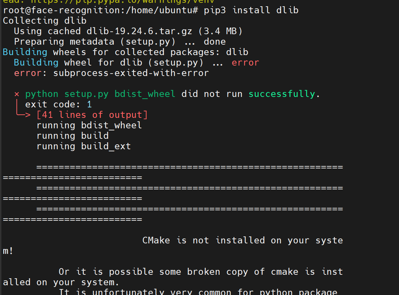Click the green word successfully
Screen dimensions: 399x295
282,94
